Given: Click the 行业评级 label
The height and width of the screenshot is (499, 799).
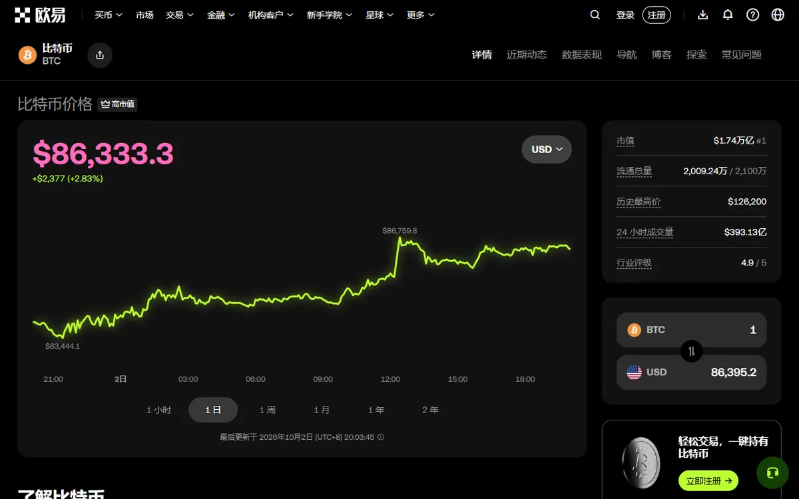Looking at the screenshot, I should (x=635, y=263).
